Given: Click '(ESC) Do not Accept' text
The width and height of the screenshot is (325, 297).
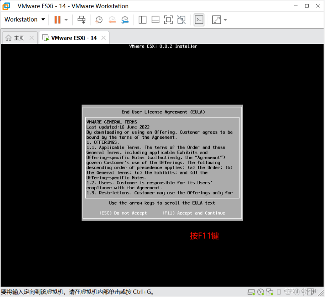Looking at the screenshot, I should pyautogui.click(x=123, y=213).
